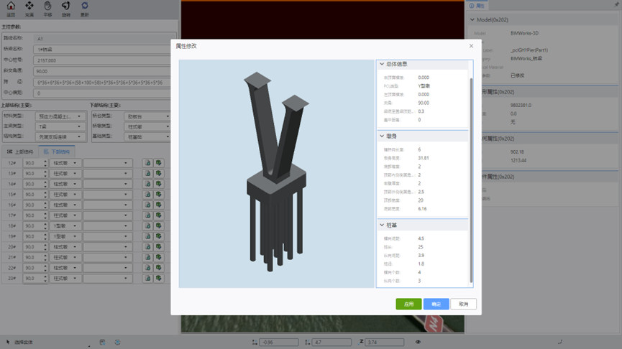Collapse the 桩基 section in dialog
Image resolution: width=622 pixels, height=349 pixels.
(x=382, y=225)
